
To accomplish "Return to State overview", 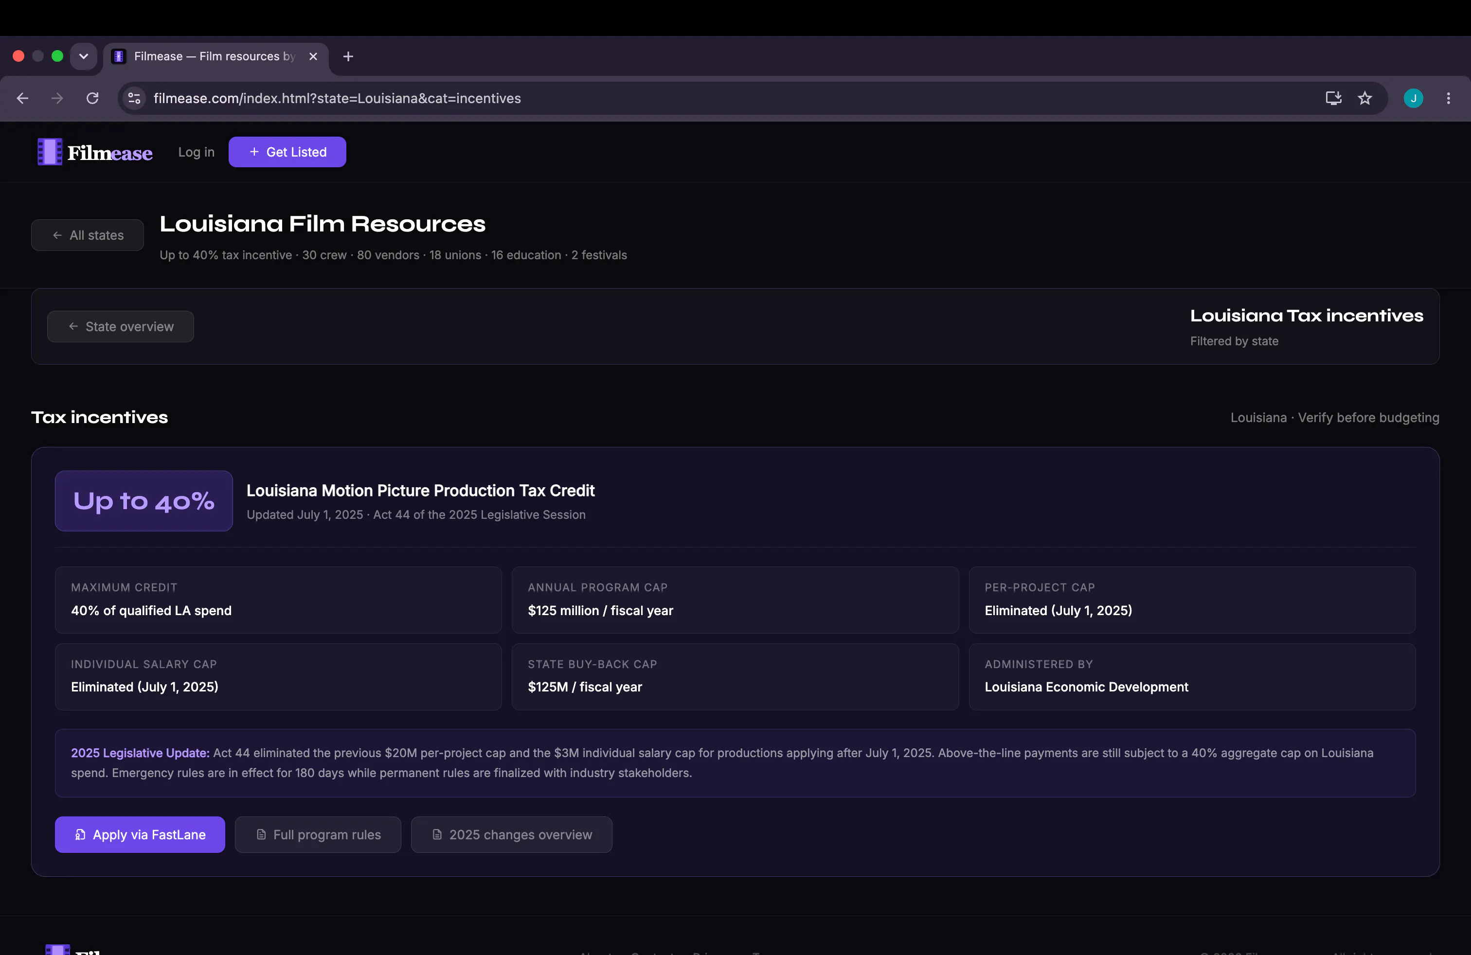I will coord(121,327).
